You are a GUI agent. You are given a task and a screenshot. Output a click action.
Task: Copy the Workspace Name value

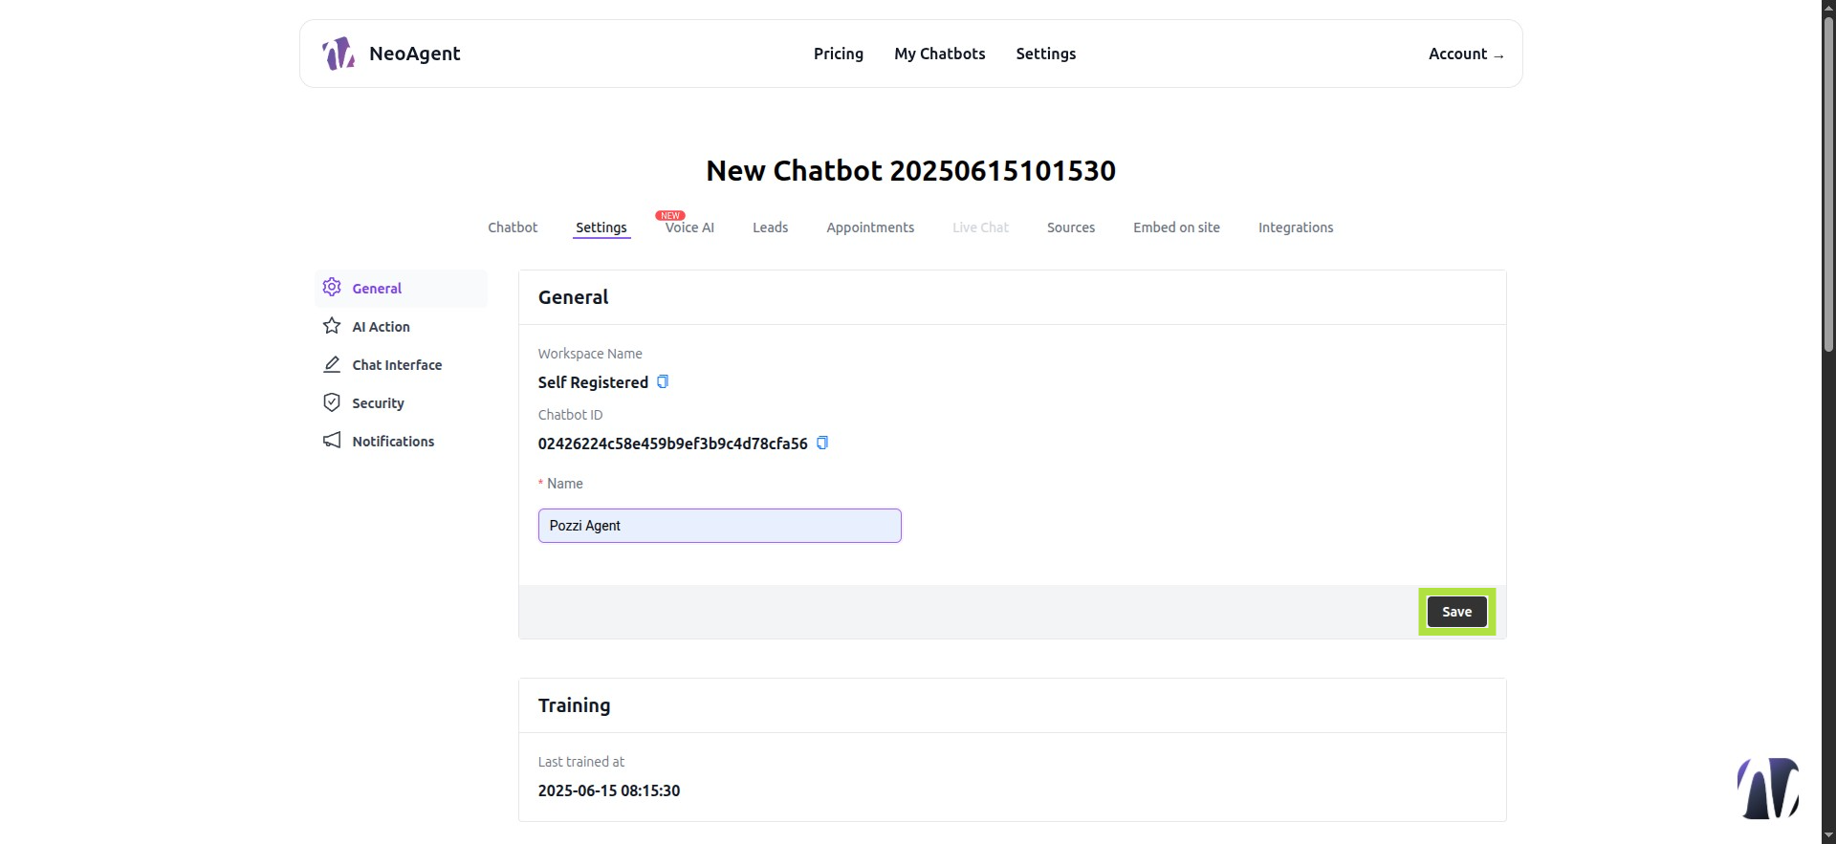663,381
